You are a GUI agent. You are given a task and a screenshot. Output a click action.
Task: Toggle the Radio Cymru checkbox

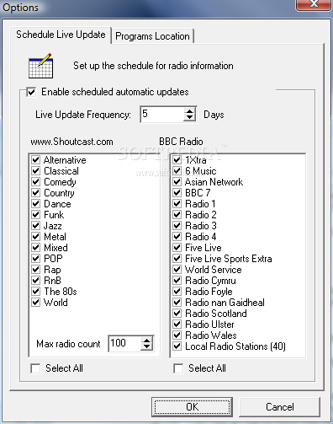[177, 281]
